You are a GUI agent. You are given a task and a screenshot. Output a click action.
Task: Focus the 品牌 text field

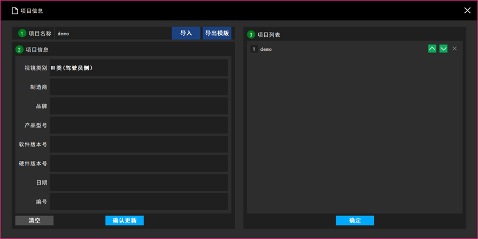coord(138,106)
